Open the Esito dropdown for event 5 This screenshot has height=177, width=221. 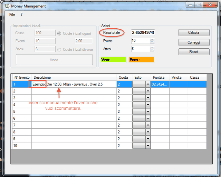pyautogui.click(x=148, y=111)
